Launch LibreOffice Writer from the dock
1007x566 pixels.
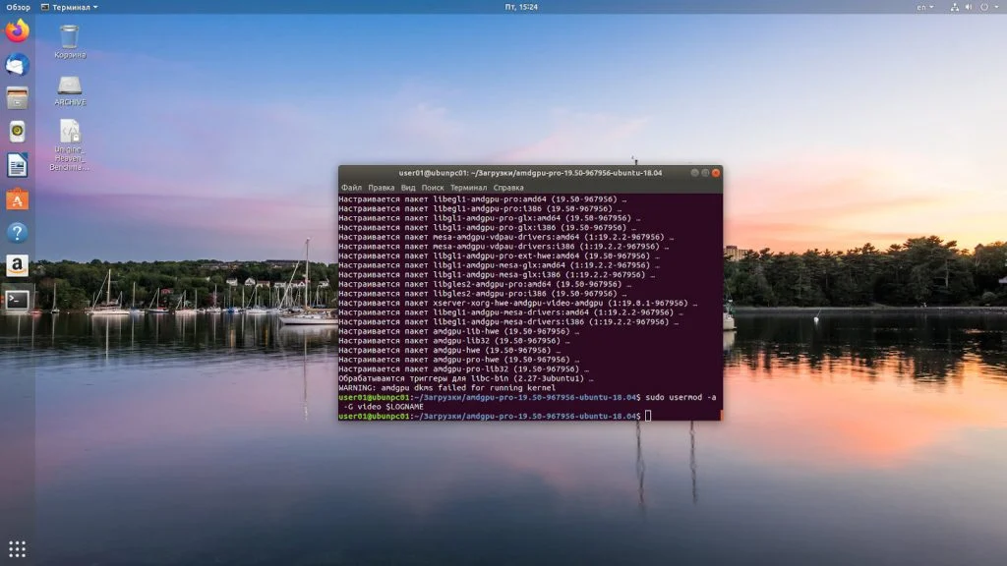[18, 165]
